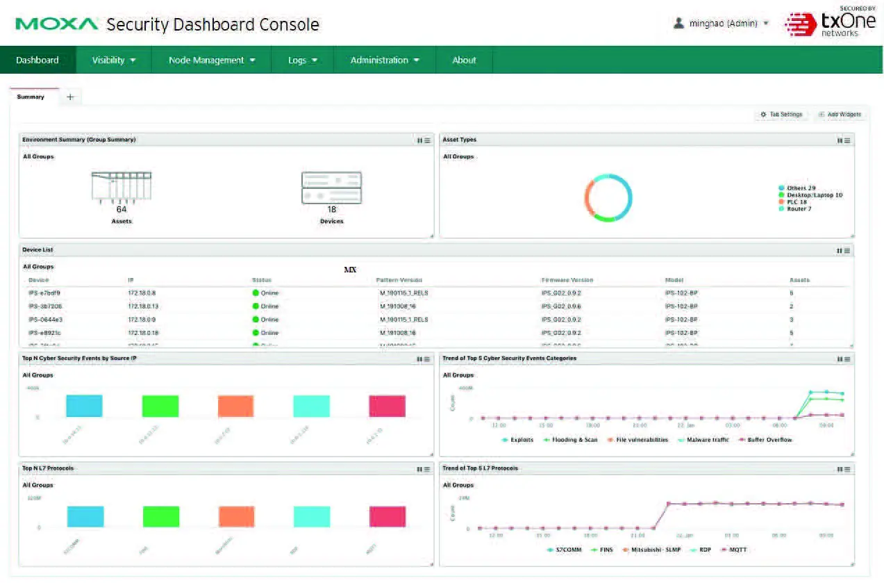This screenshot has width=884, height=583.
Task: Click the Add Widgets button
Action: (x=840, y=114)
